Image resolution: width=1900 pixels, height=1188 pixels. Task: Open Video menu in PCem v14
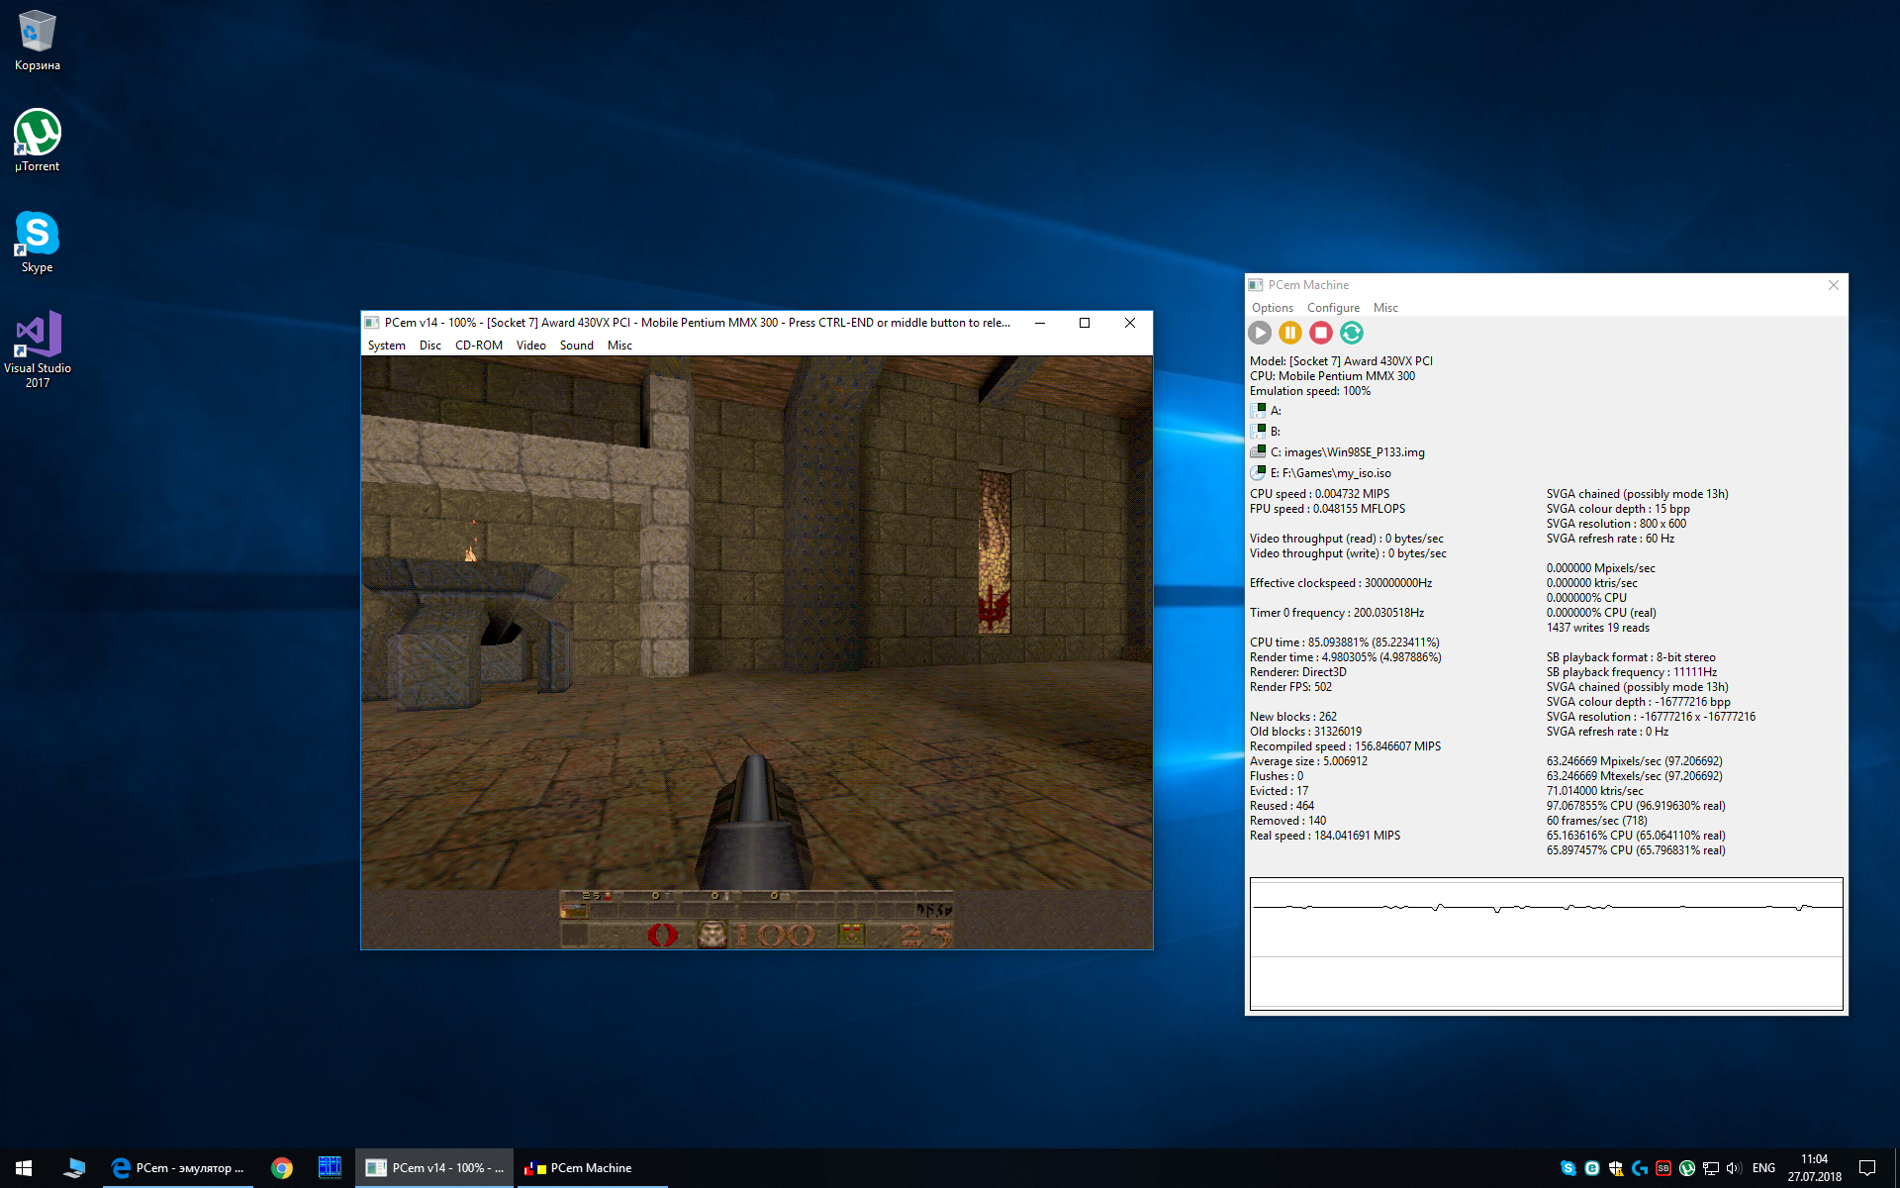(531, 346)
